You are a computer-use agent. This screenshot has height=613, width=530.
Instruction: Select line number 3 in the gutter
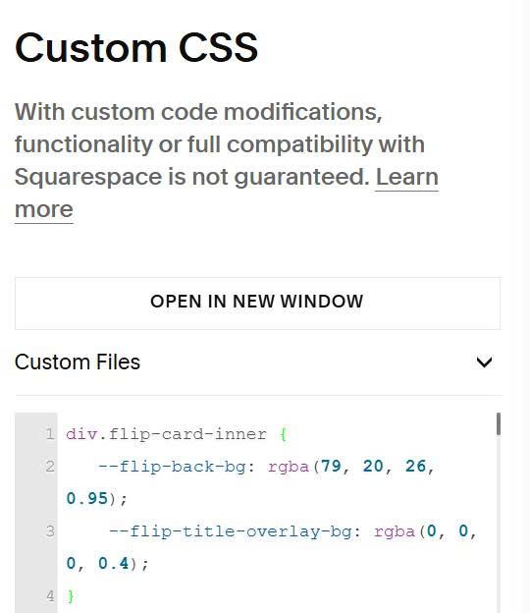click(x=50, y=531)
